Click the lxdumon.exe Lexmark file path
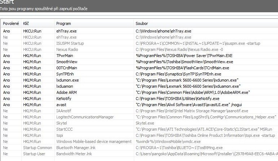278x161 pixels. click(187, 80)
